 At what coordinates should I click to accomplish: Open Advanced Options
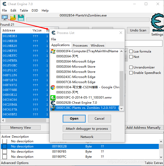(15, 163)
